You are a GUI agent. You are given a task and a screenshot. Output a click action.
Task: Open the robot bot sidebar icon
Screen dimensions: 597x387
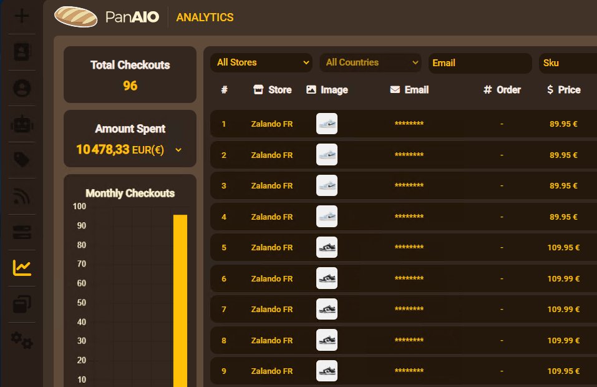(x=22, y=124)
